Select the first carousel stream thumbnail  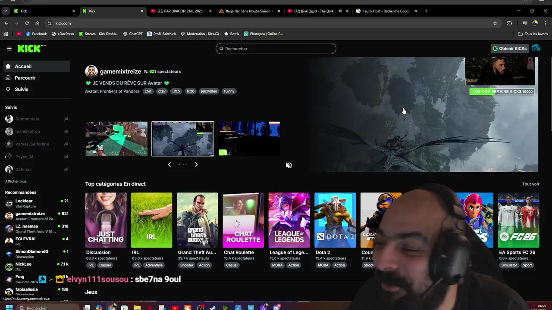[116, 139]
